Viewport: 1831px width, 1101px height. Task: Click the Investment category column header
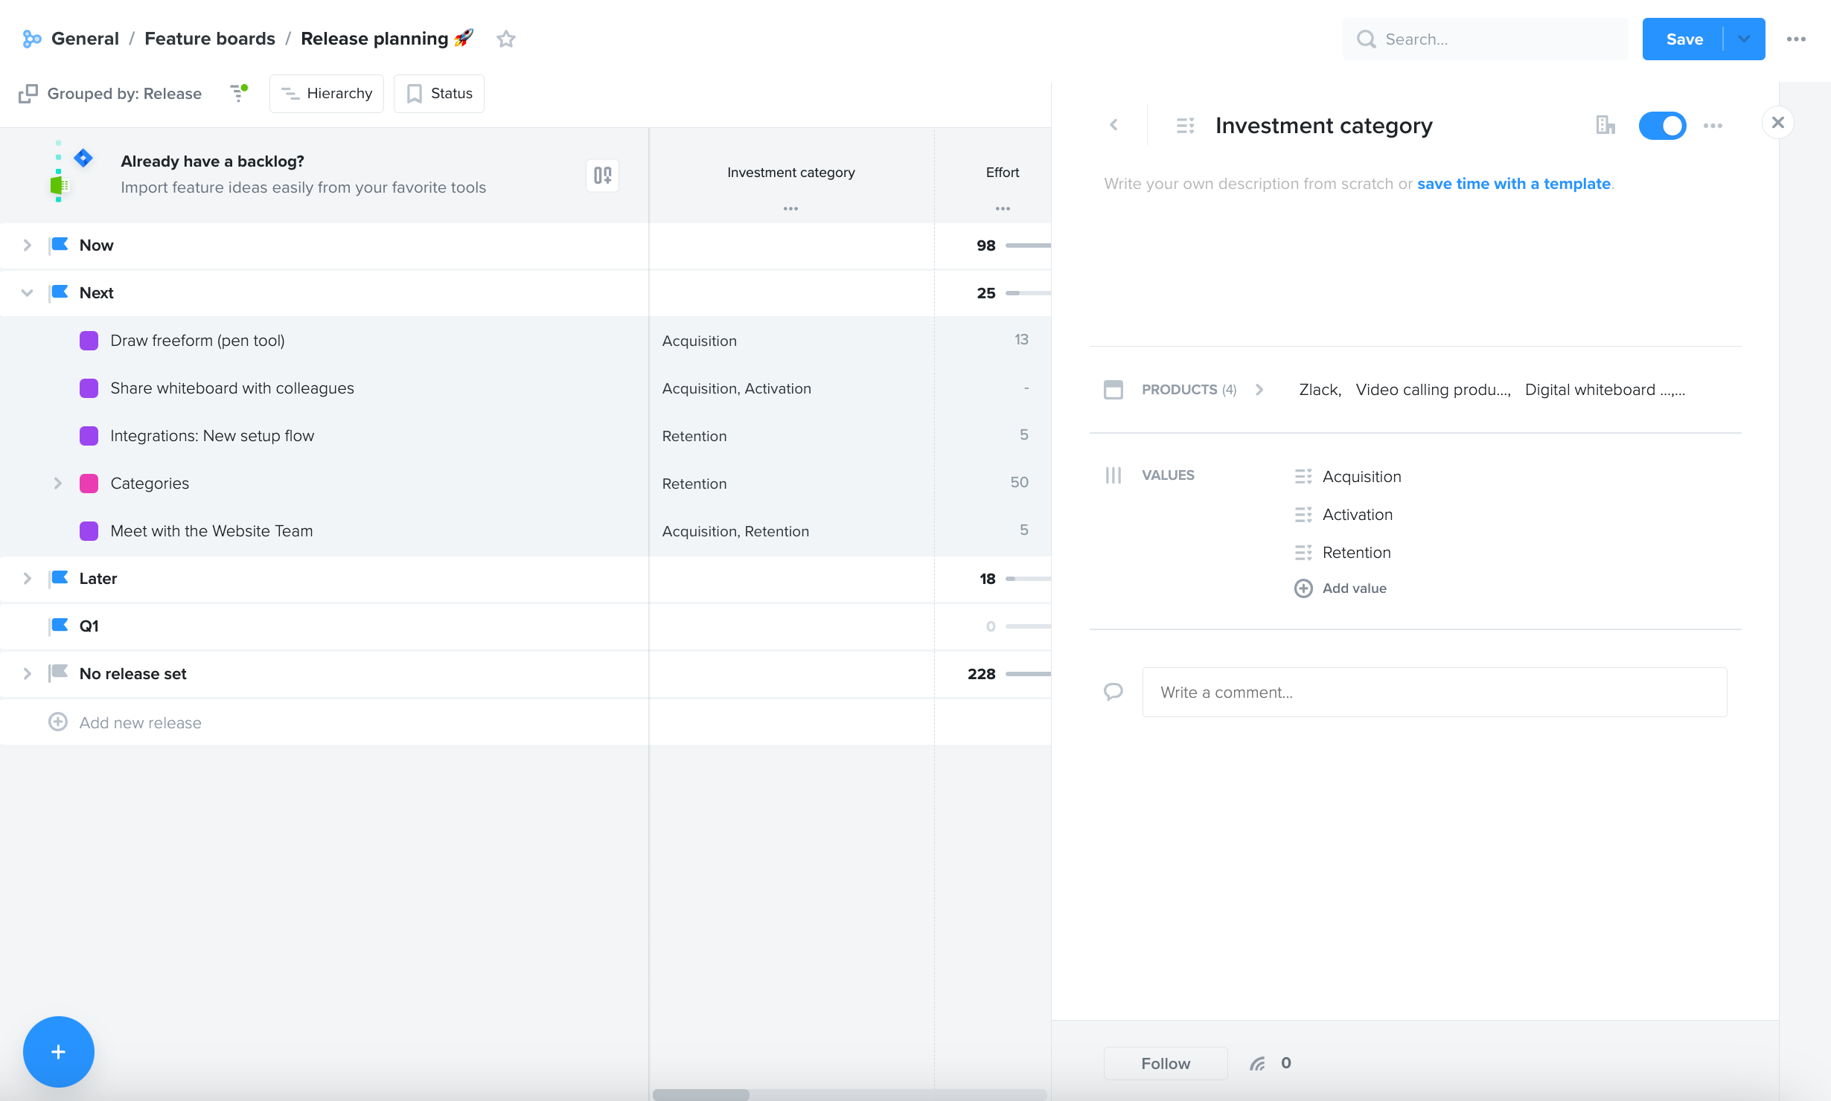[790, 172]
